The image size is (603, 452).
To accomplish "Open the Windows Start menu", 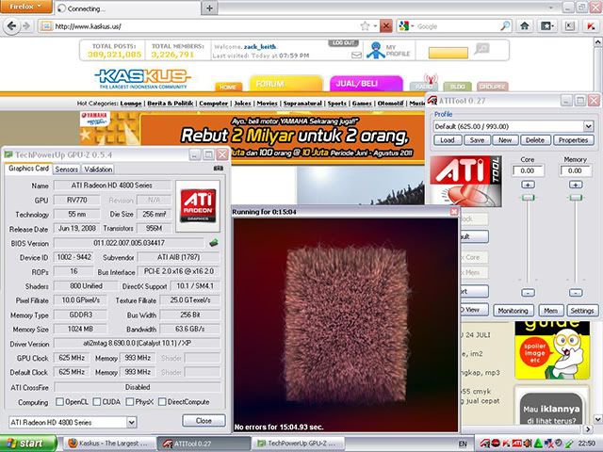I will (27, 444).
